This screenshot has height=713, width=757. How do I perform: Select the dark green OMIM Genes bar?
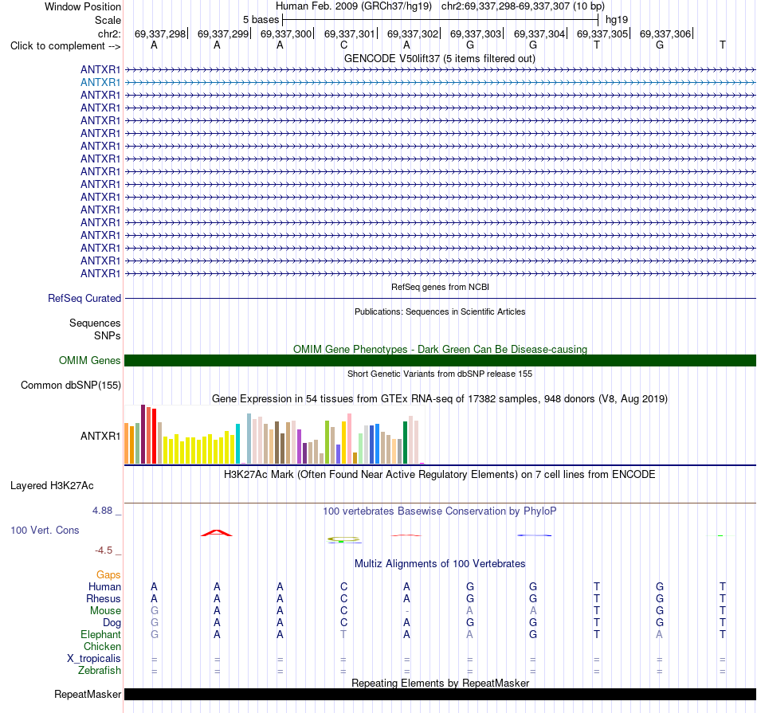point(440,361)
